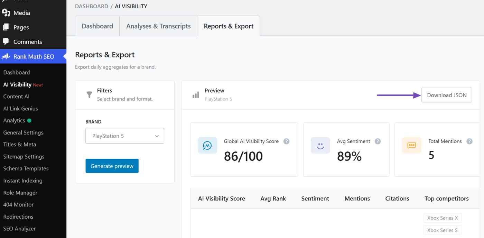Open Titles & Meta submenu link

(x=20, y=145)
